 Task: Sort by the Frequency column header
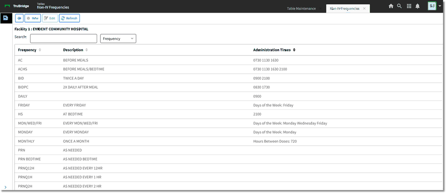pyautogui.click(x=29, y=50)
